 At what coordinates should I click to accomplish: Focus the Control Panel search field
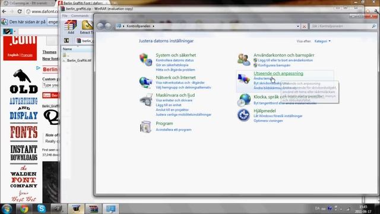(x=340, y=26)
